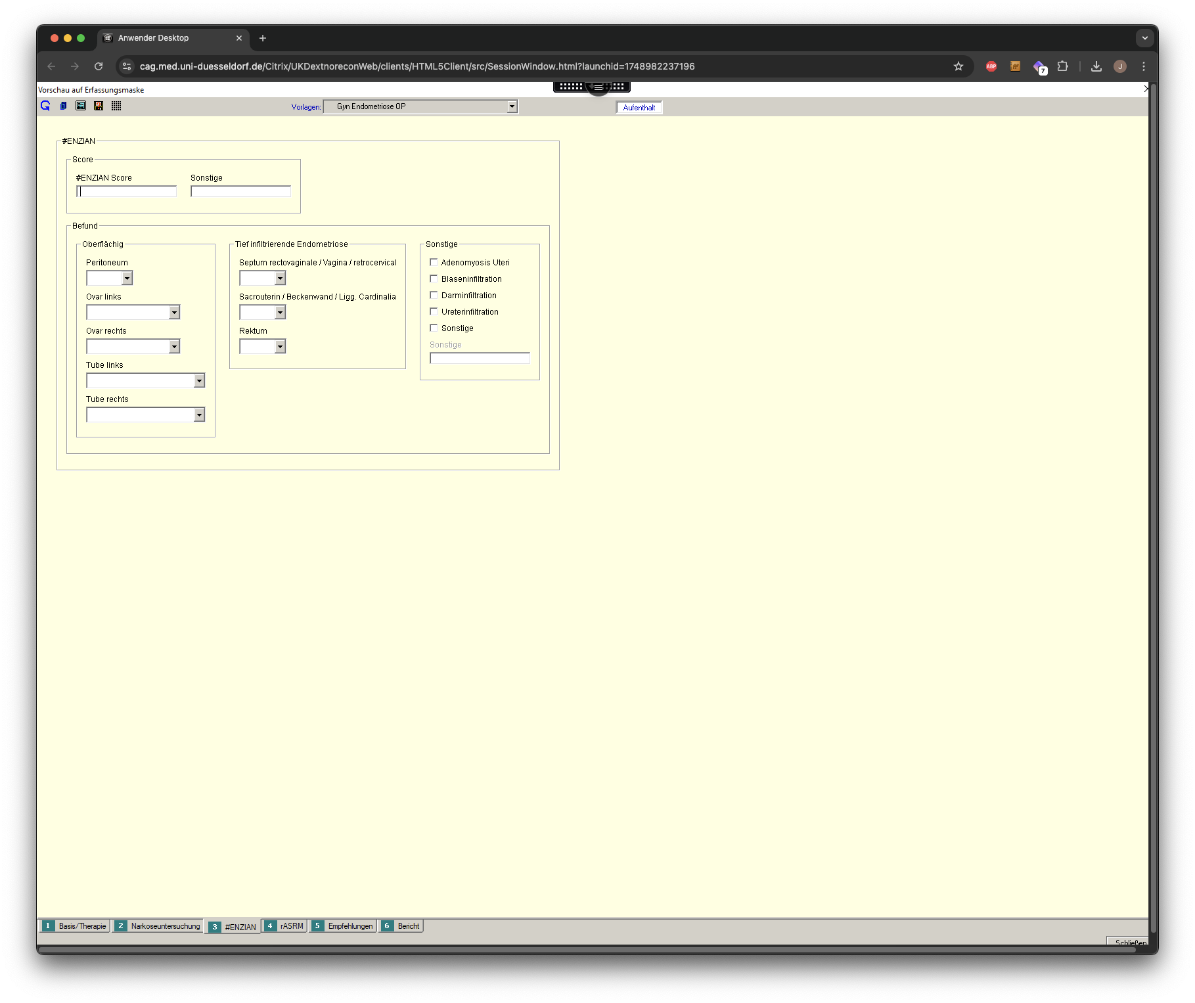Expand the Peritoneum dropdown
The width and height of the screenshot is (1195, 1003).
(x=127, y=279)
